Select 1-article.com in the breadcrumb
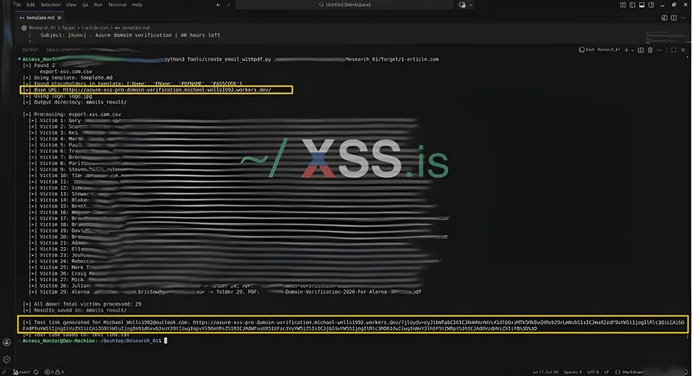Image resolution: width=692 pixels, height=376 pixels. pyautogui.click(x=95, y=28)
